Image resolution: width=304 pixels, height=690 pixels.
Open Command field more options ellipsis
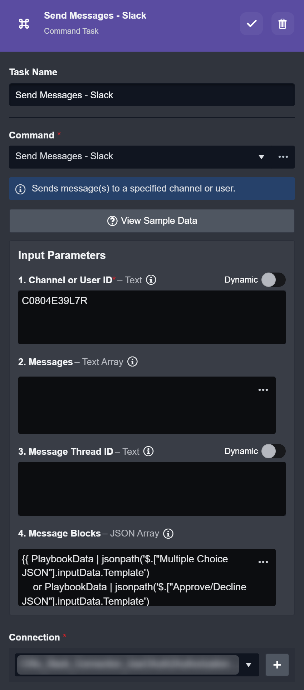pos(283,157)
